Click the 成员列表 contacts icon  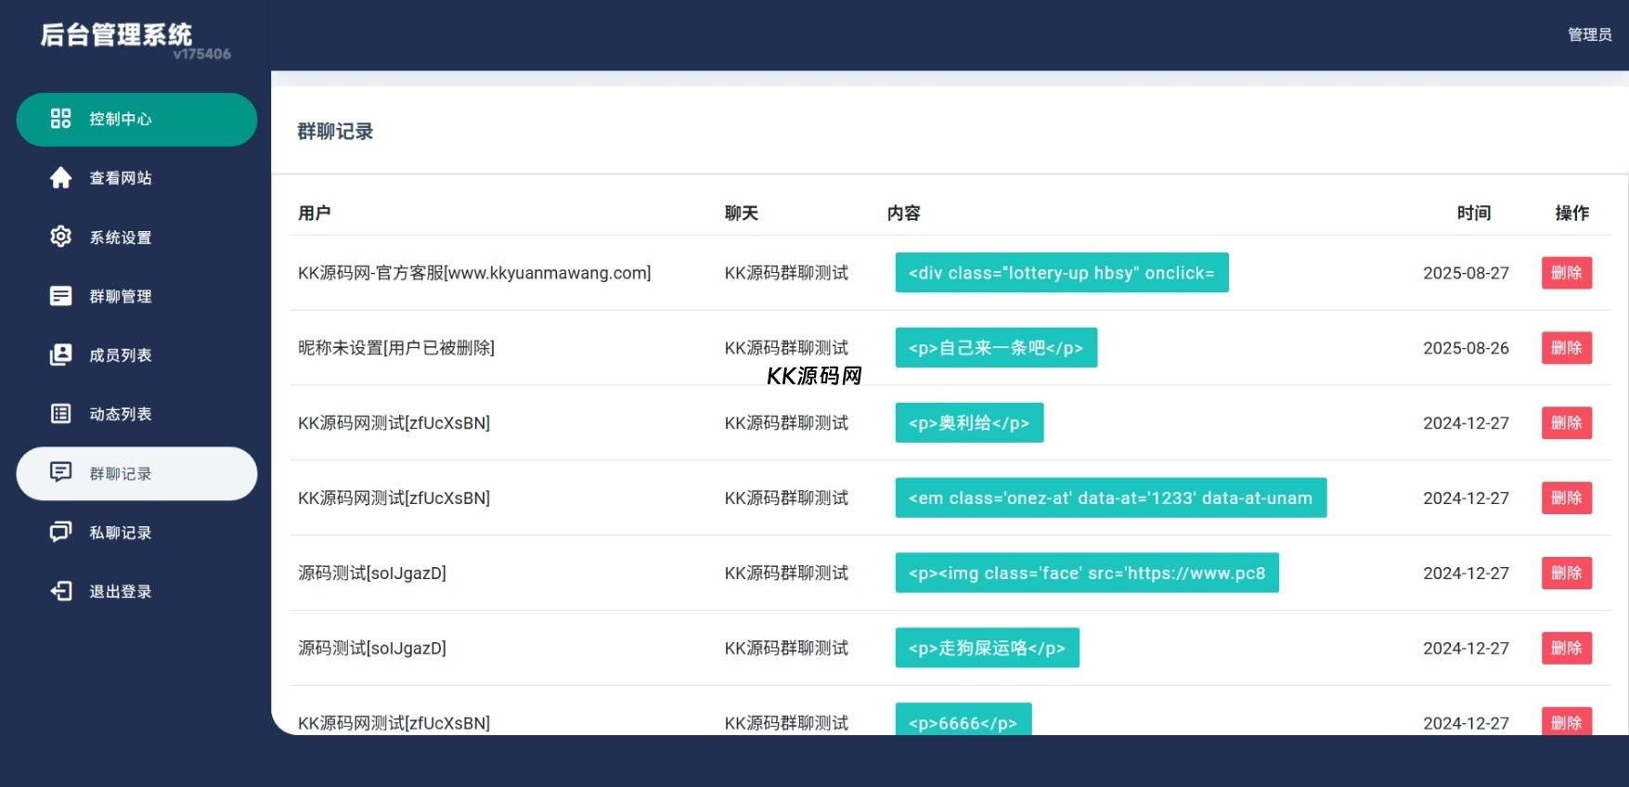[x=60, y=355]
